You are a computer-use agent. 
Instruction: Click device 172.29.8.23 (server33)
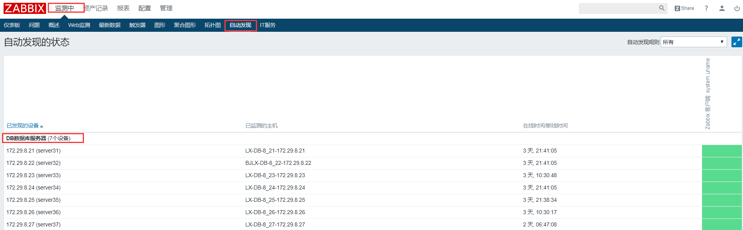coord(33,175)
